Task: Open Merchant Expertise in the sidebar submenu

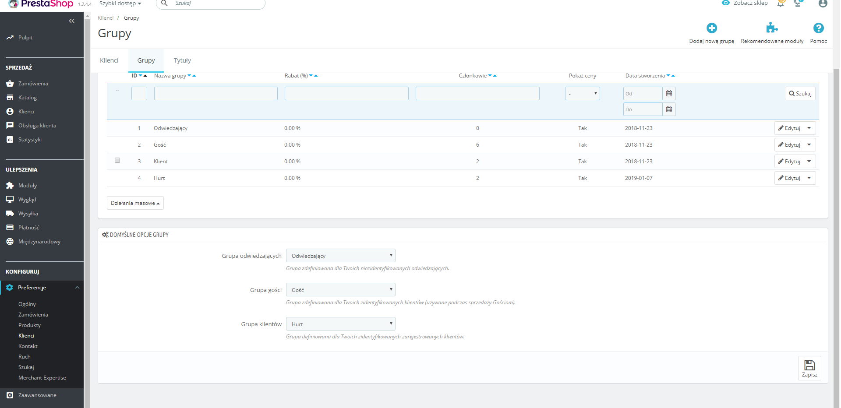Action: pyautogui.click(x=42, y=378)
